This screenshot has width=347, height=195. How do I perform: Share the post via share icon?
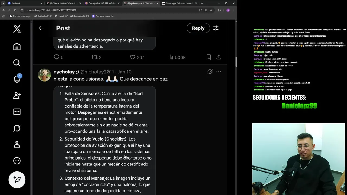pyautogui.click(x=219, y=57)
